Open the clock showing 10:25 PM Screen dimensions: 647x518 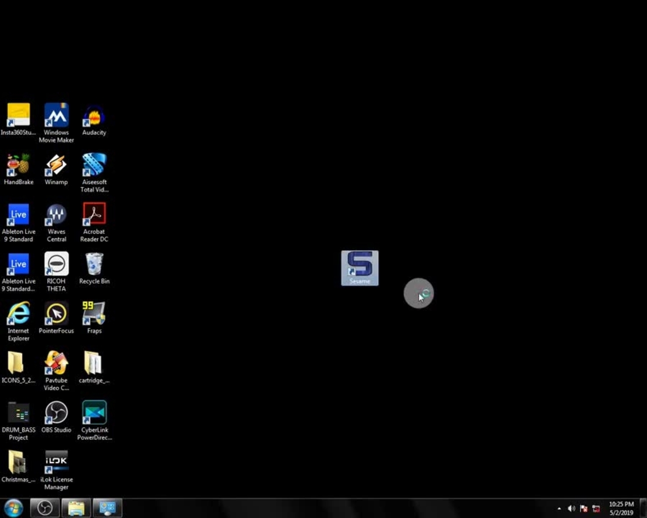(621, 508)
